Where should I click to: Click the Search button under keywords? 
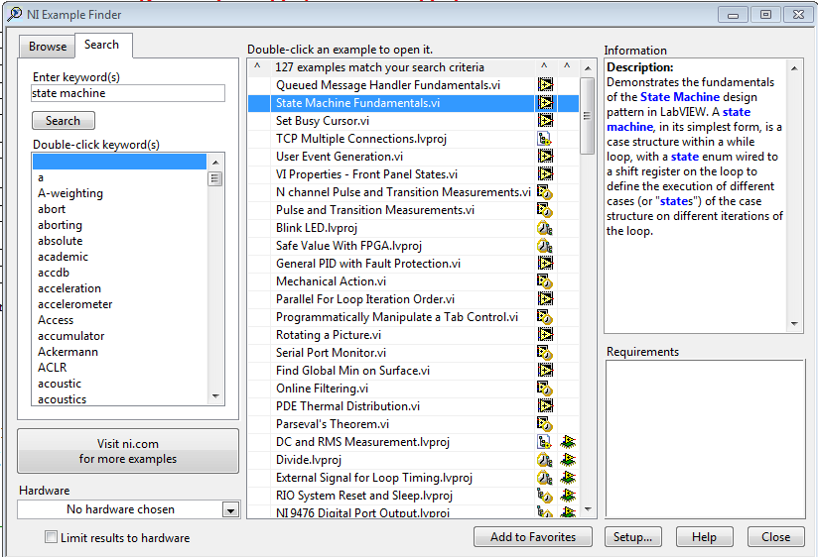64,120
